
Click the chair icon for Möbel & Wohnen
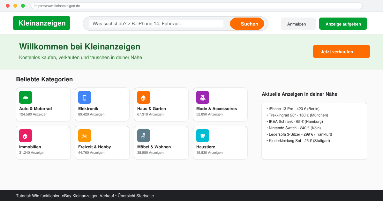(x=144, y=136)
